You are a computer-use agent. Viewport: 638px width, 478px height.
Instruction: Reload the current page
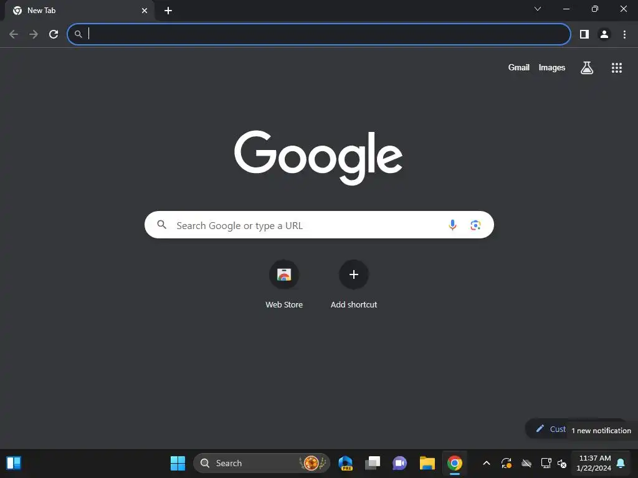click(54, 34)
